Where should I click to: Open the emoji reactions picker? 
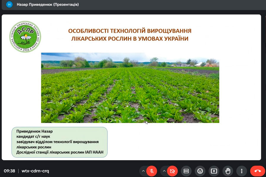pyautogui.click(x=200, y=171)
